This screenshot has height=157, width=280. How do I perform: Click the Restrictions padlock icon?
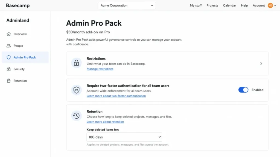tap(77, 63)
